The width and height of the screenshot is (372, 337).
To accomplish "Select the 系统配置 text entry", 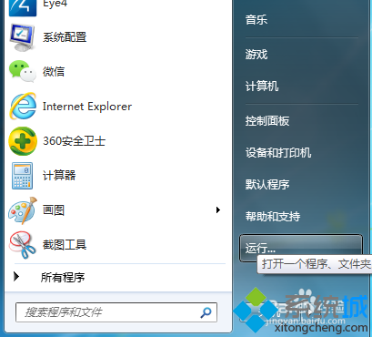I will point(65,37).
